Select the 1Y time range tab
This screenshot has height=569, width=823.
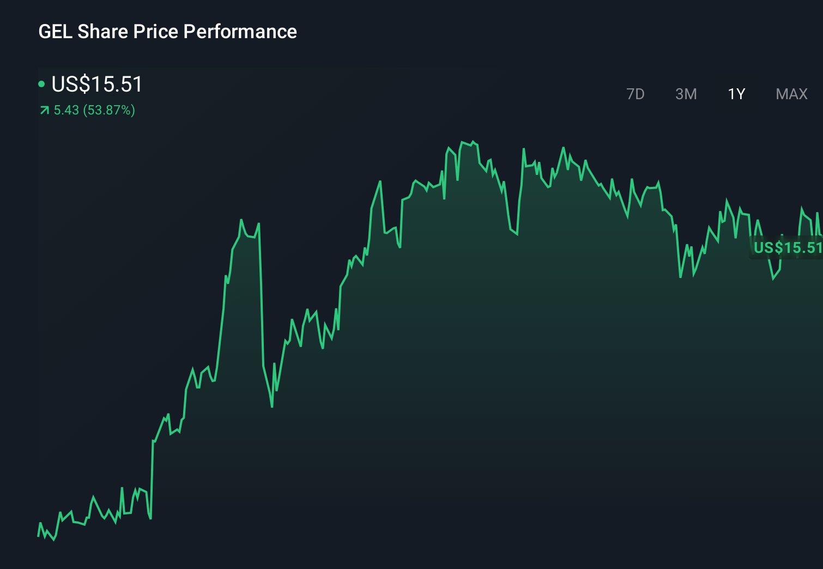click(x=735, y=94)
